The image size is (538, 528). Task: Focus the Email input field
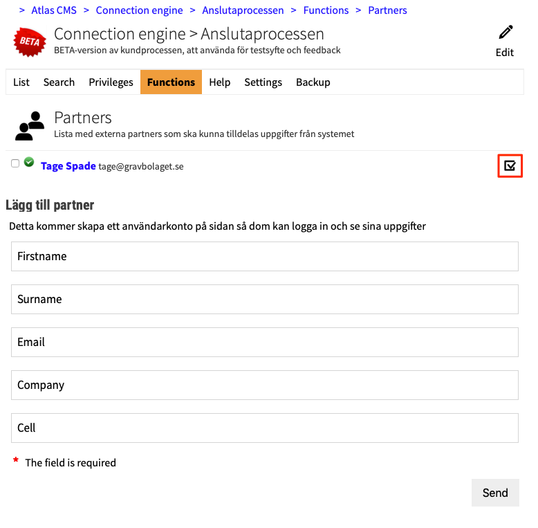point(265,342)
